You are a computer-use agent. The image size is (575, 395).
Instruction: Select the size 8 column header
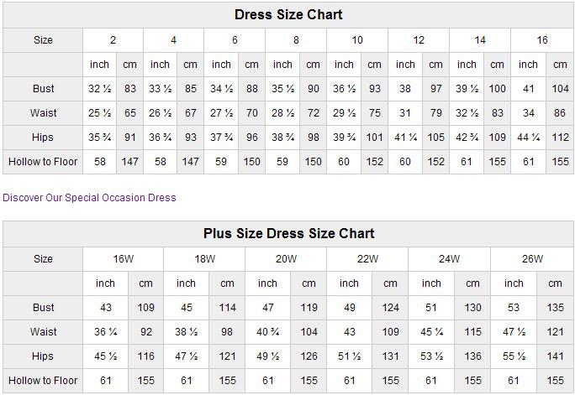(x=296, y=40)
